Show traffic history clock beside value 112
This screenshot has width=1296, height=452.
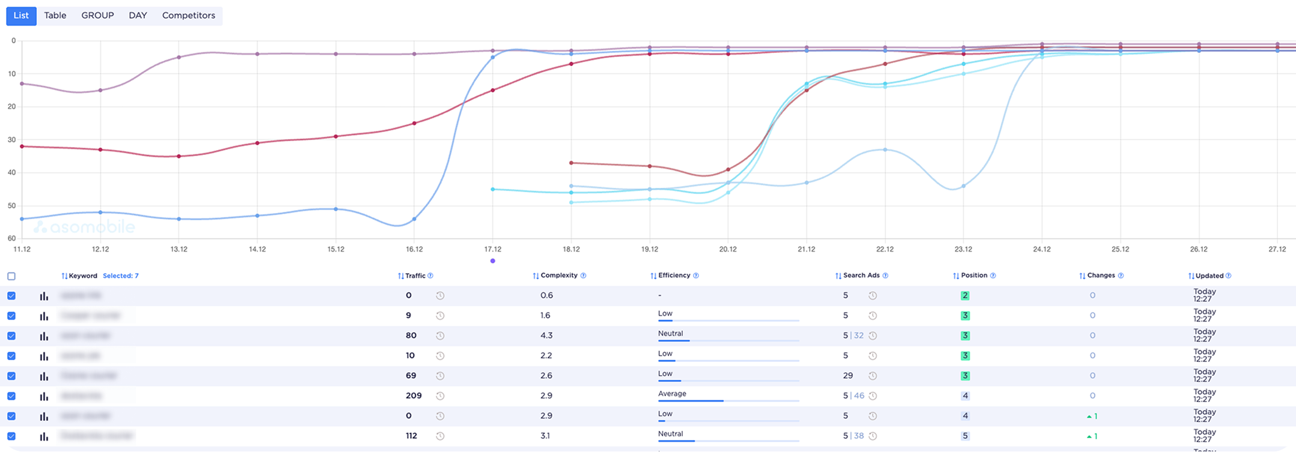(x=440, y=436)
